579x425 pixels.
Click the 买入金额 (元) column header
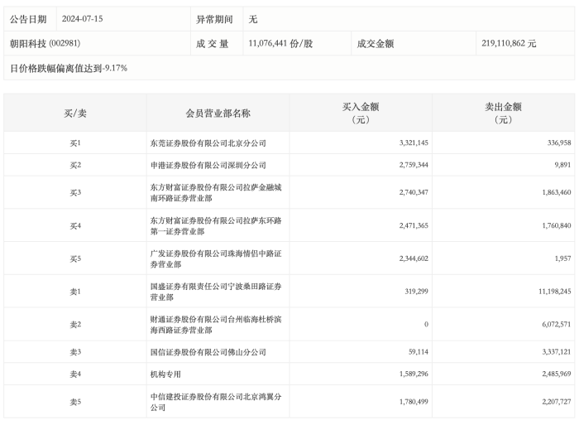point(361,113)
